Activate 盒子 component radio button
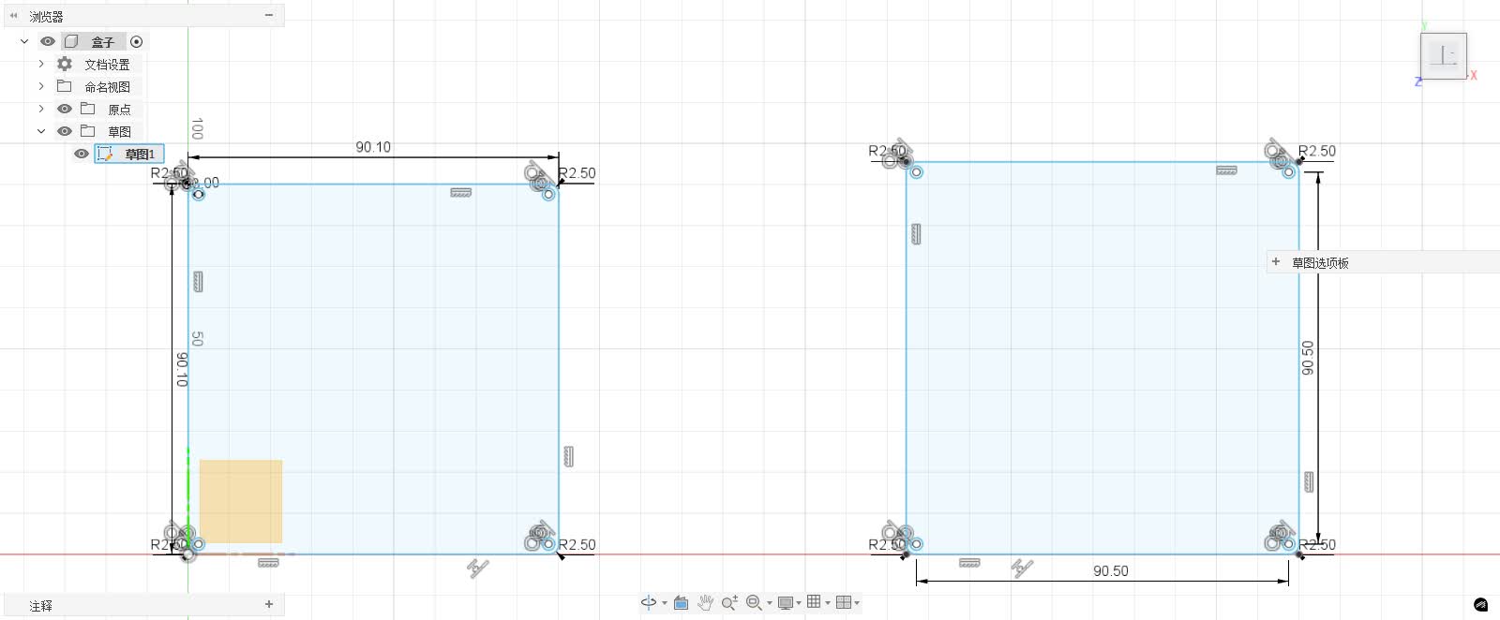 coord(137,41)
